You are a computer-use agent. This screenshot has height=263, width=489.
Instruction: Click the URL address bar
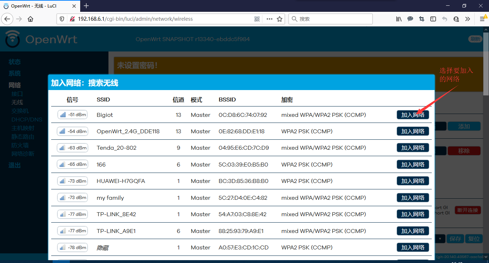161,19
